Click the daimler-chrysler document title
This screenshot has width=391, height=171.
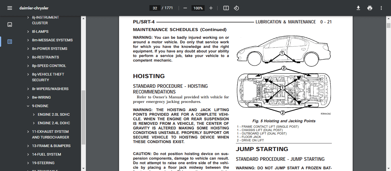tap(34, 8)
